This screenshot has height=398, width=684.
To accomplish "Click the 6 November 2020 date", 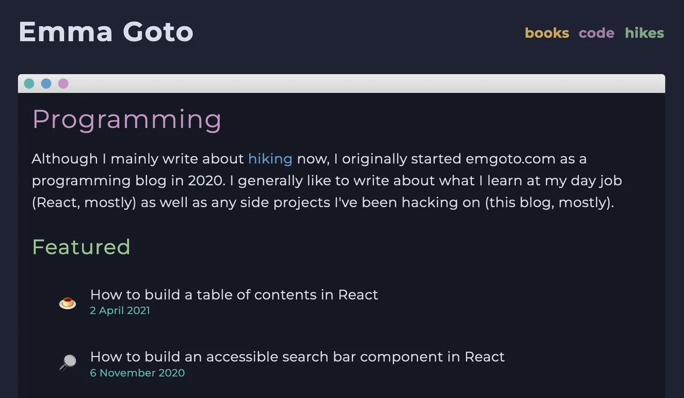I will point(137,373).
